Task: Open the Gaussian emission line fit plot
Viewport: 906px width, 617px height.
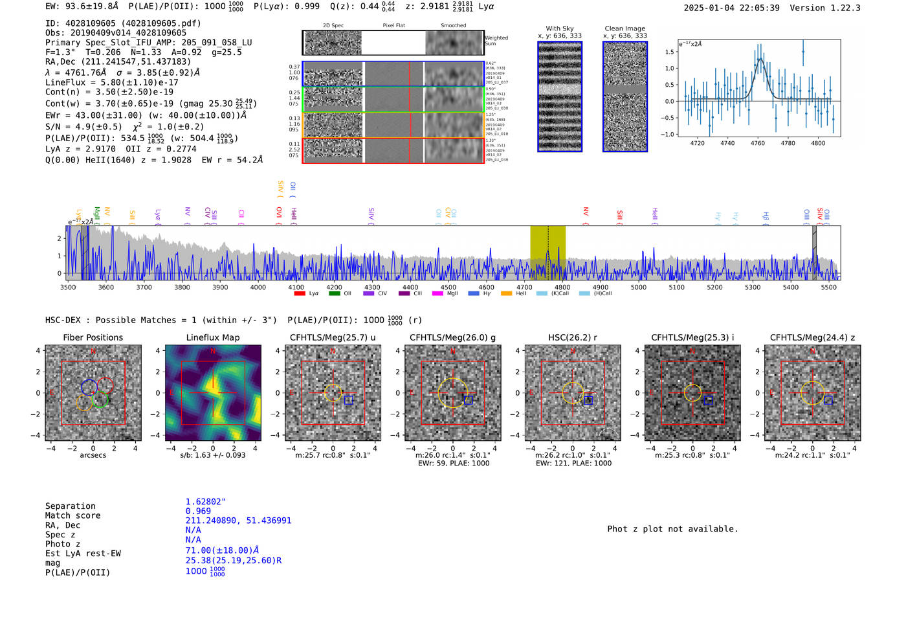Action: pos(759,88)
